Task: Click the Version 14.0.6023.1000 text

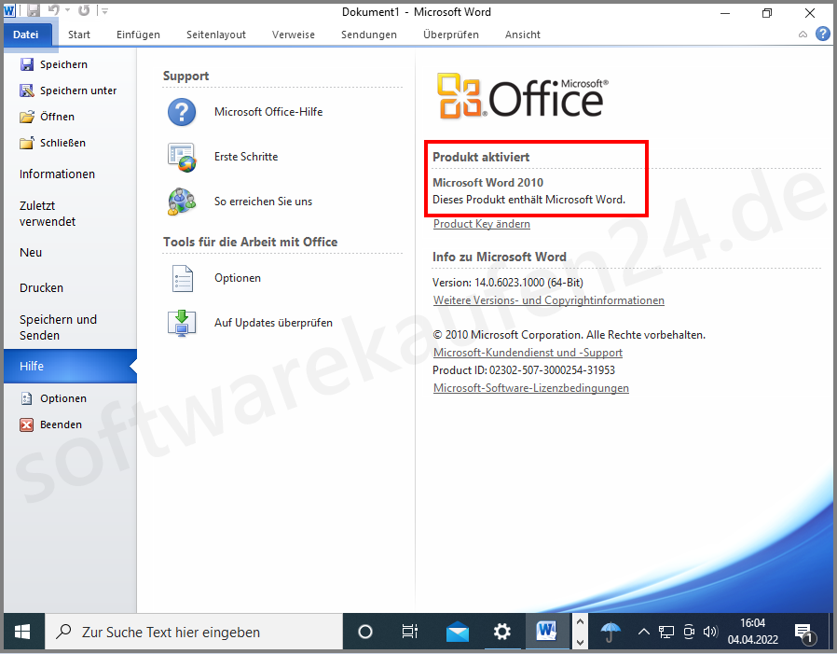Action: pos(508,283)
